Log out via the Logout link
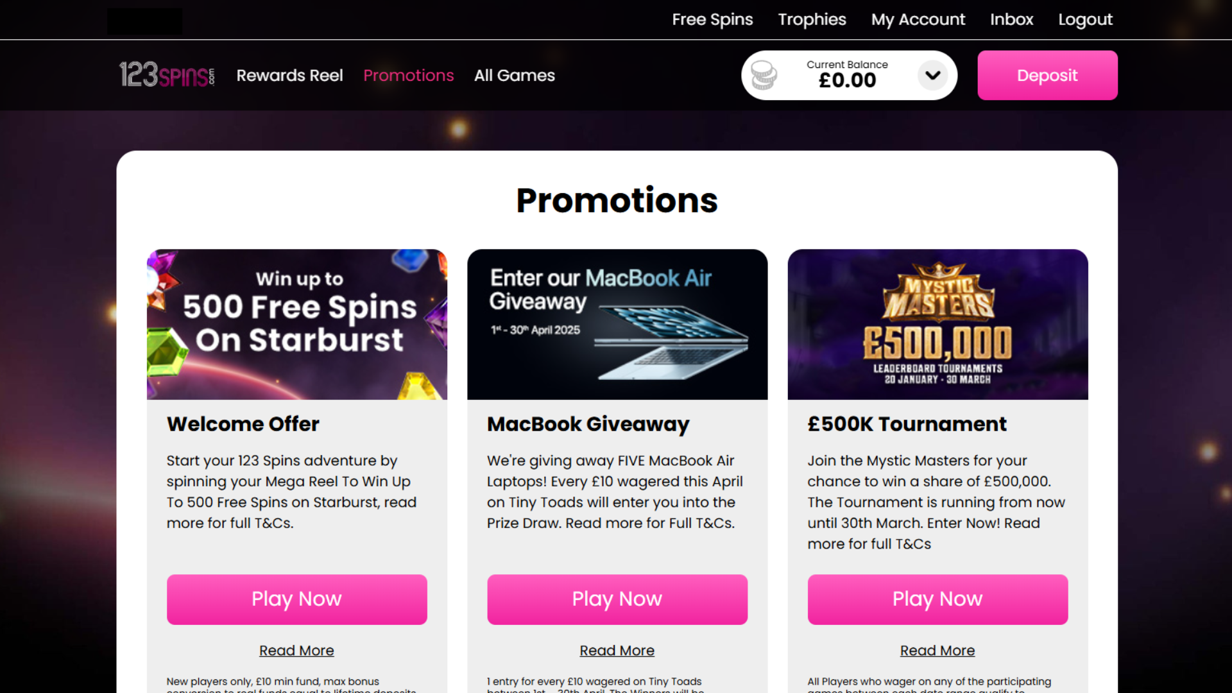The height and width of the screenshot is (693, 1232). [x=1085, y=19]
